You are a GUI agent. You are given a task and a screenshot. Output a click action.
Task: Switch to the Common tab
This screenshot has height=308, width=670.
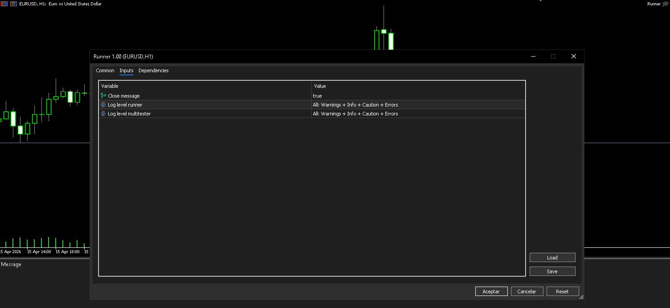[x=105, y=70]
